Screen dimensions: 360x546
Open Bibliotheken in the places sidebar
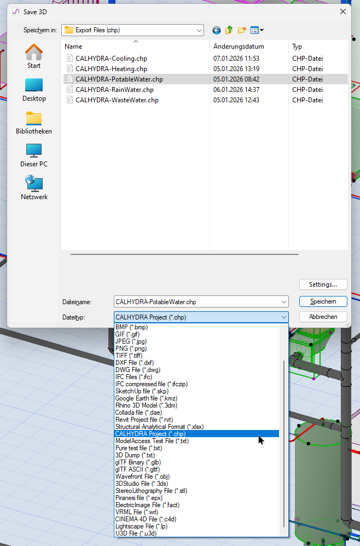34,123
